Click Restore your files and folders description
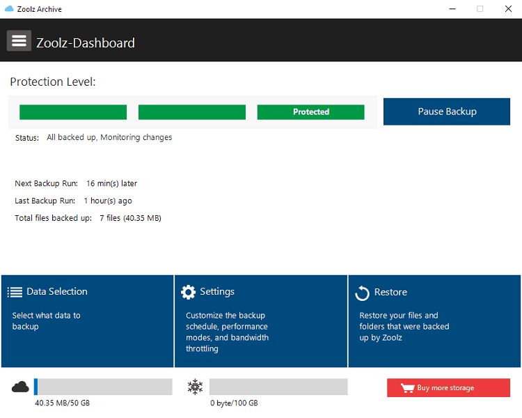This screenshot has width=522, height=418. click(404, 327)
